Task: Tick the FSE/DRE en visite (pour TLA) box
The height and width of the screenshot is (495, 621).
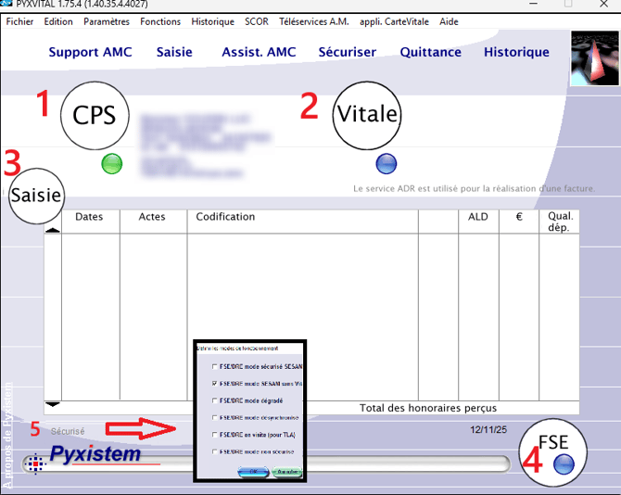Action: point(215,434)
